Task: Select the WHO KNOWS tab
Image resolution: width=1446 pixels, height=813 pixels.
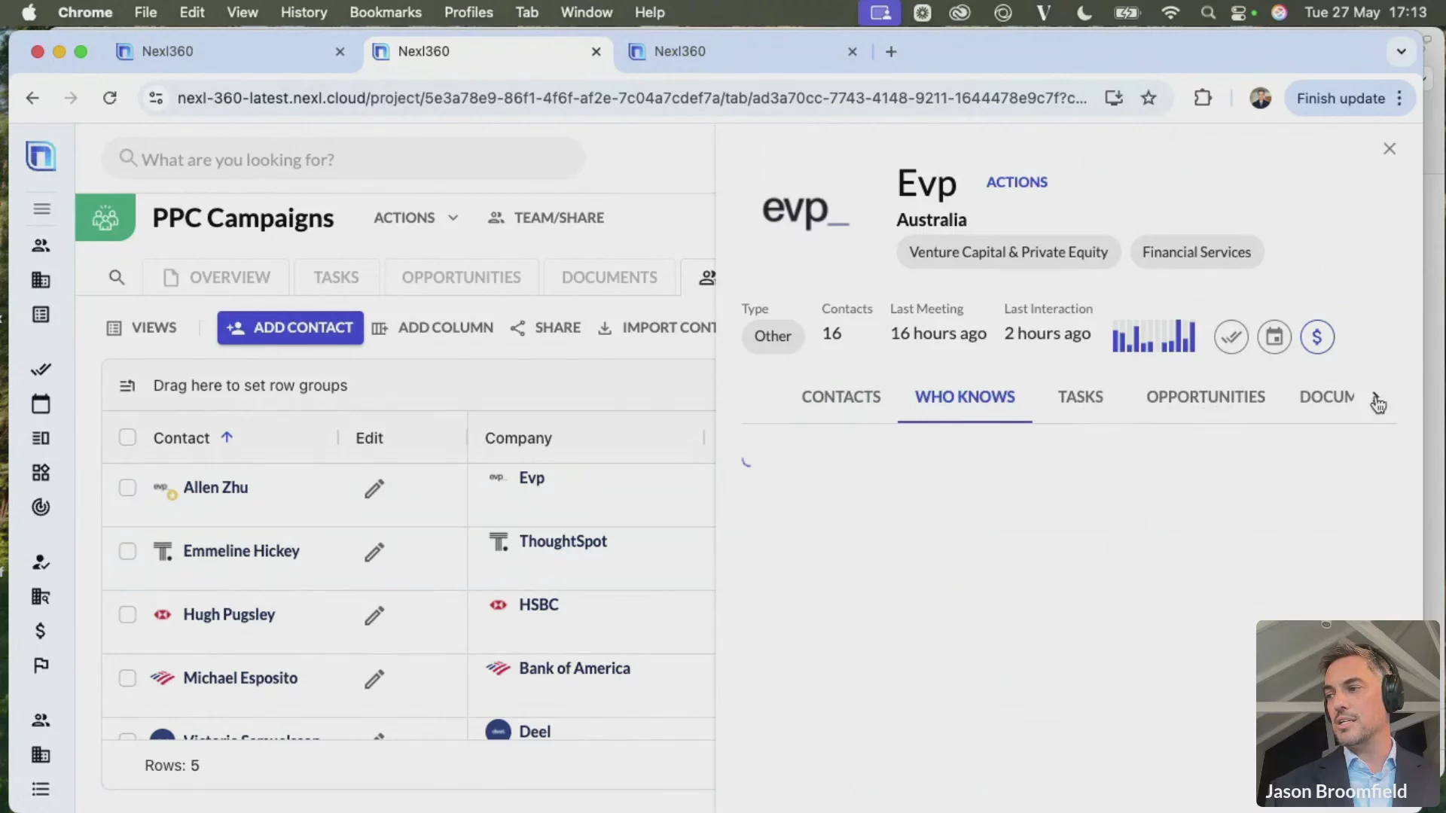Action: click(x=965, y=397)
